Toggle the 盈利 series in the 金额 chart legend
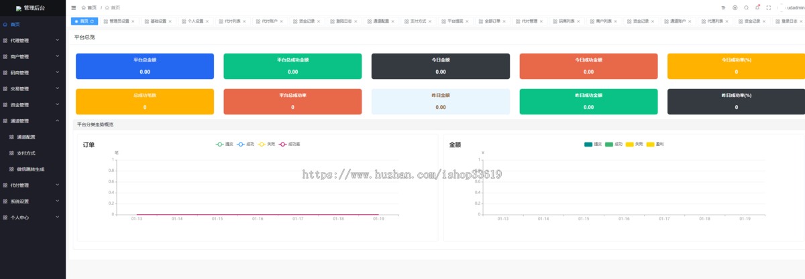 pyautogui.click(x=655, y=144)
